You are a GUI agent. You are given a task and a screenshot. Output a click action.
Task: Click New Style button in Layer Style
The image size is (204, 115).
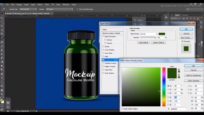click(186, 38)
